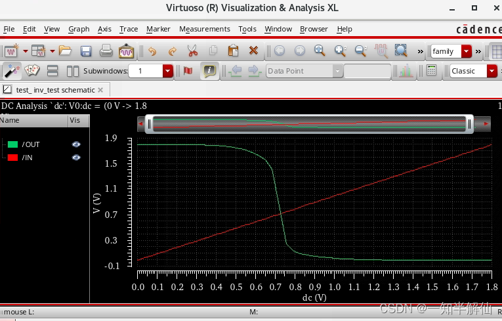
Task: Click the Vis column header
Action: pyautogui.click(x=79, y=120)
